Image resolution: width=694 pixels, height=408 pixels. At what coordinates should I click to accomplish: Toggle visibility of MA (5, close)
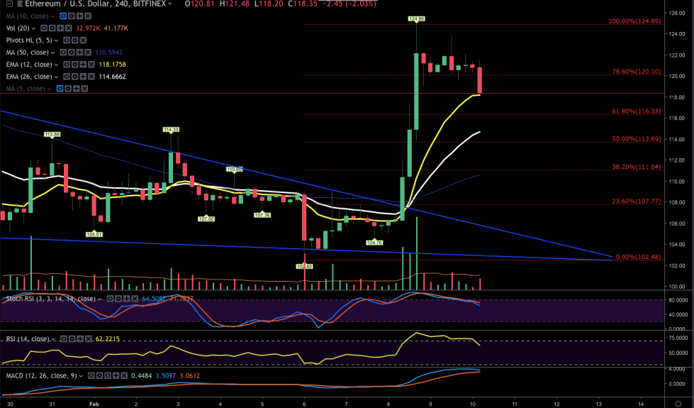tap(59, 89)
